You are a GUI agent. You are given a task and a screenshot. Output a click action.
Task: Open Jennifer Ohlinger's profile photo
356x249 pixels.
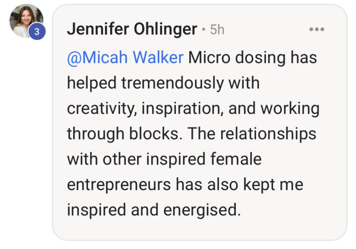(26, 21)
